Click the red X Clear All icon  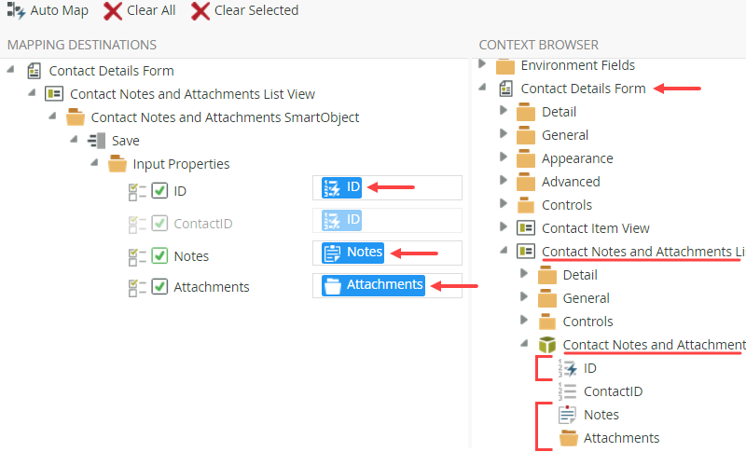(113, 11)
